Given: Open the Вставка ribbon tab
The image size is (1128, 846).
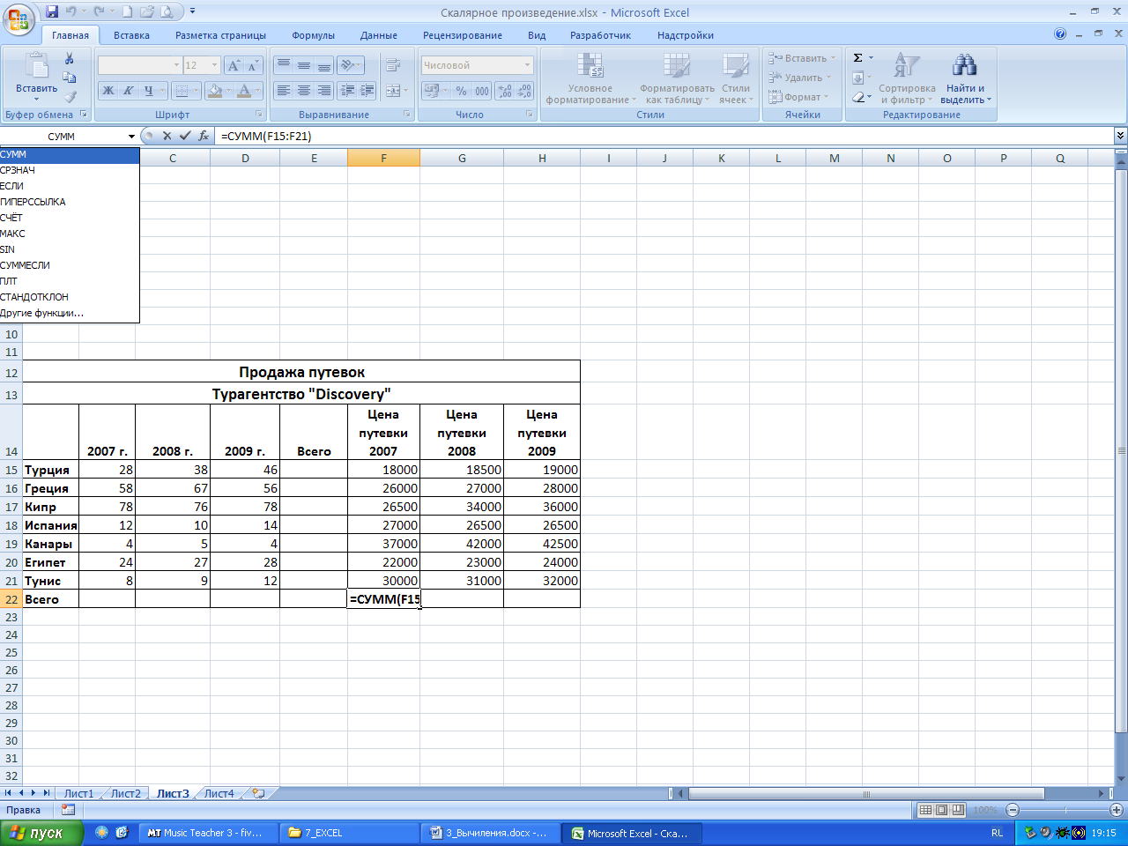Looking at the screenshot, I should point(131,35).
